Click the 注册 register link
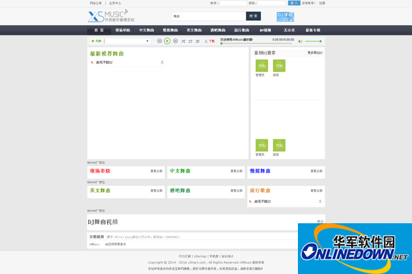 pyautogui.click(x=322, y=3)
